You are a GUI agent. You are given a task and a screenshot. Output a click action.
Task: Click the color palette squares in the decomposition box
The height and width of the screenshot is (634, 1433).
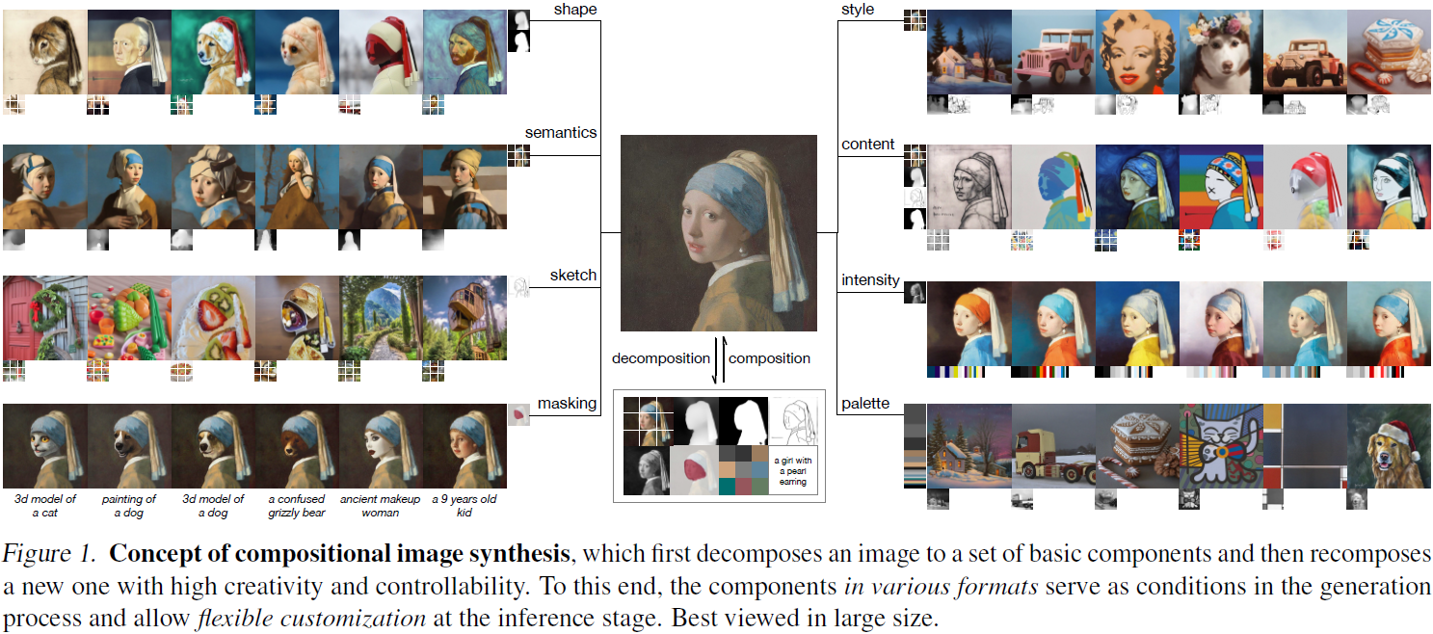[744, 469]
